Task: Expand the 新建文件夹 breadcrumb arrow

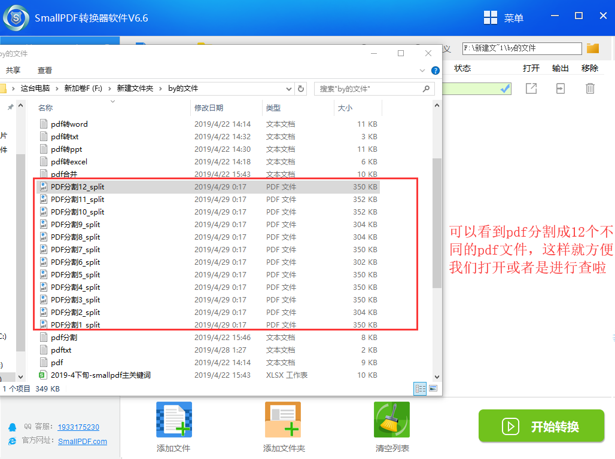Action: point(160,88)
